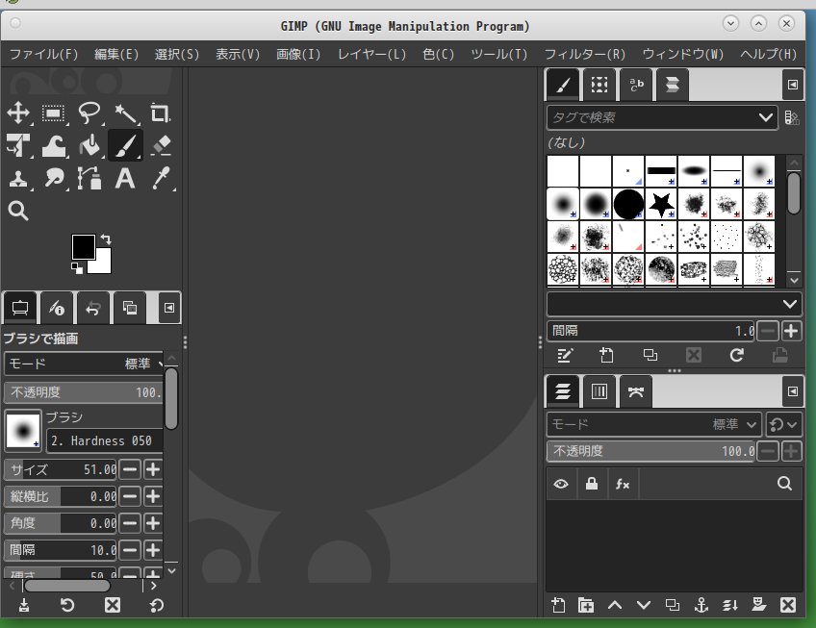This screenshot has height=628, width=816.
Task: Switch to the Channels tab
Action: tap(599, 391)
